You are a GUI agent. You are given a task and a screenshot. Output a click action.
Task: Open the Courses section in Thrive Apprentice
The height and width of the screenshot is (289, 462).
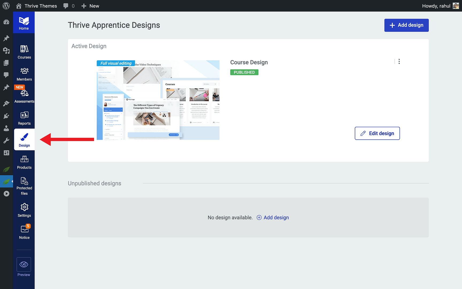pyautogui.click(x=24, y=51)
